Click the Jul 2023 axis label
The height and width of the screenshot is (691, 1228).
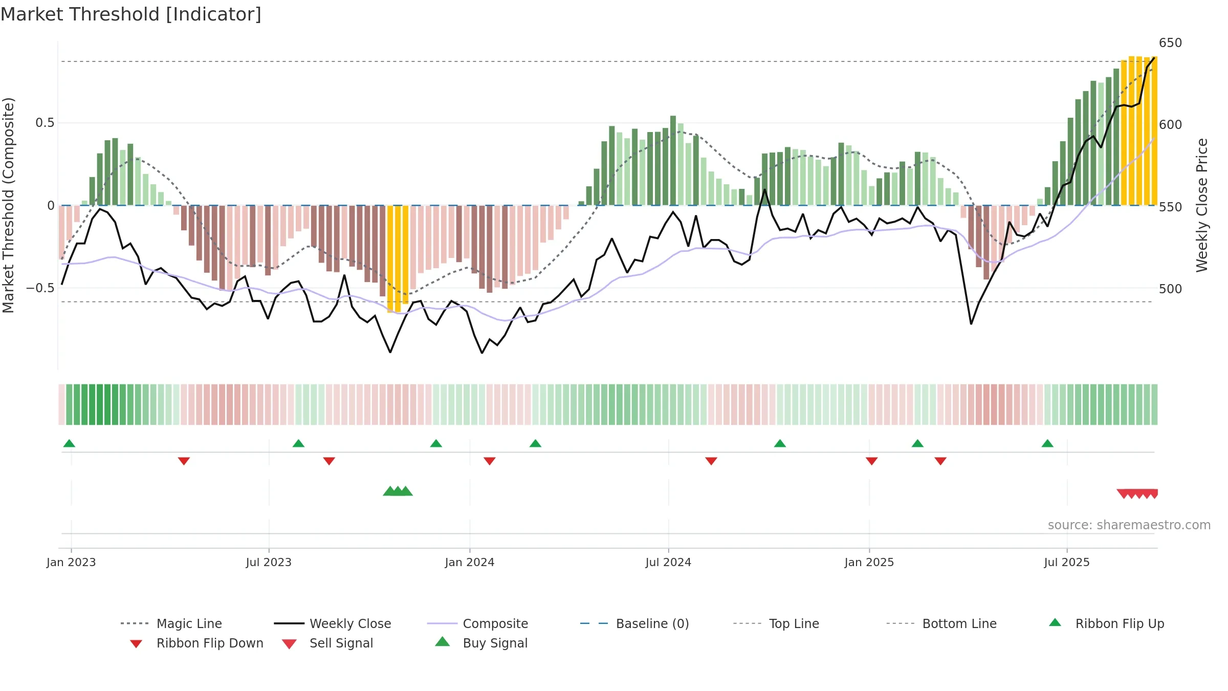click(x=269, y=563)
